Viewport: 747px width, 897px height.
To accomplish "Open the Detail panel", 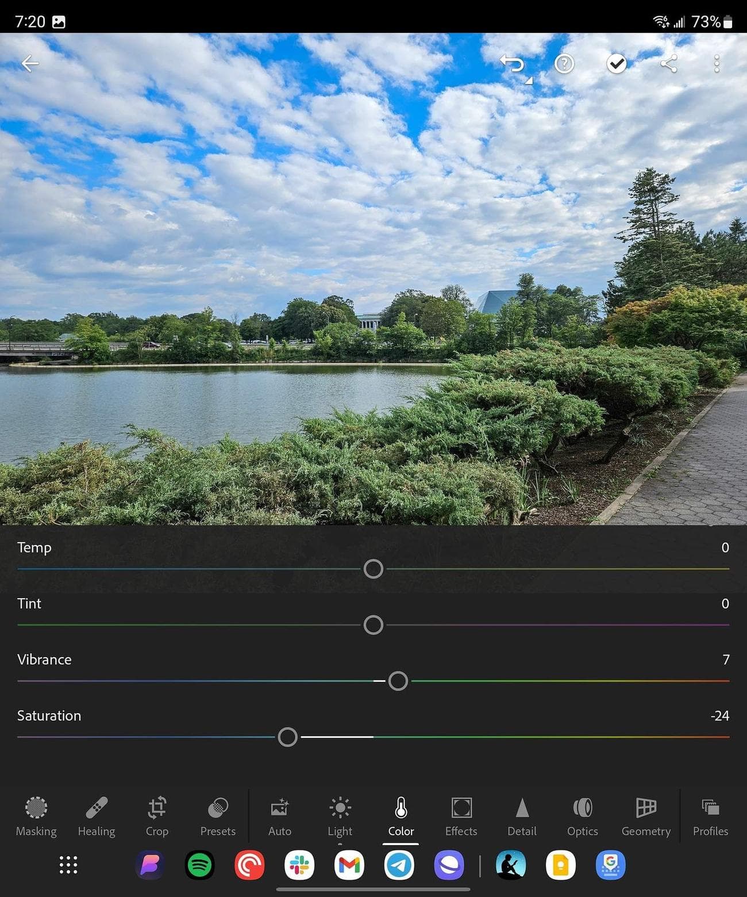I will [522, 815].
